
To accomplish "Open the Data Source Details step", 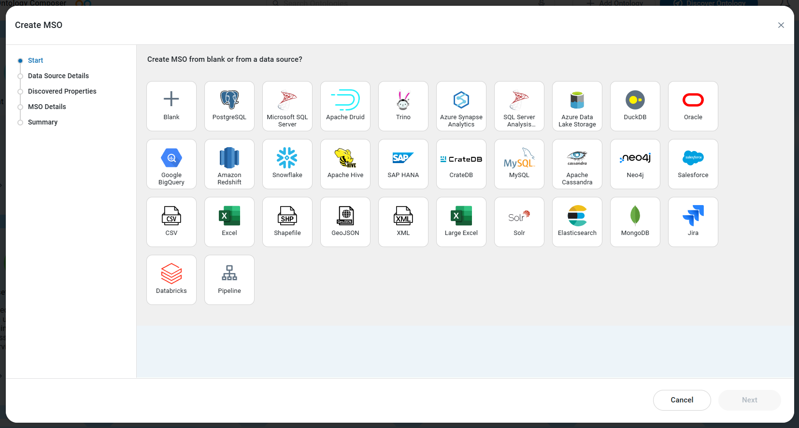I will click(x=58, y=76).
